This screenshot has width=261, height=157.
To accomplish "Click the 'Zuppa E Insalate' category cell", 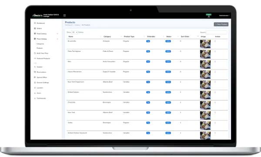I will (x=109, y=72).
